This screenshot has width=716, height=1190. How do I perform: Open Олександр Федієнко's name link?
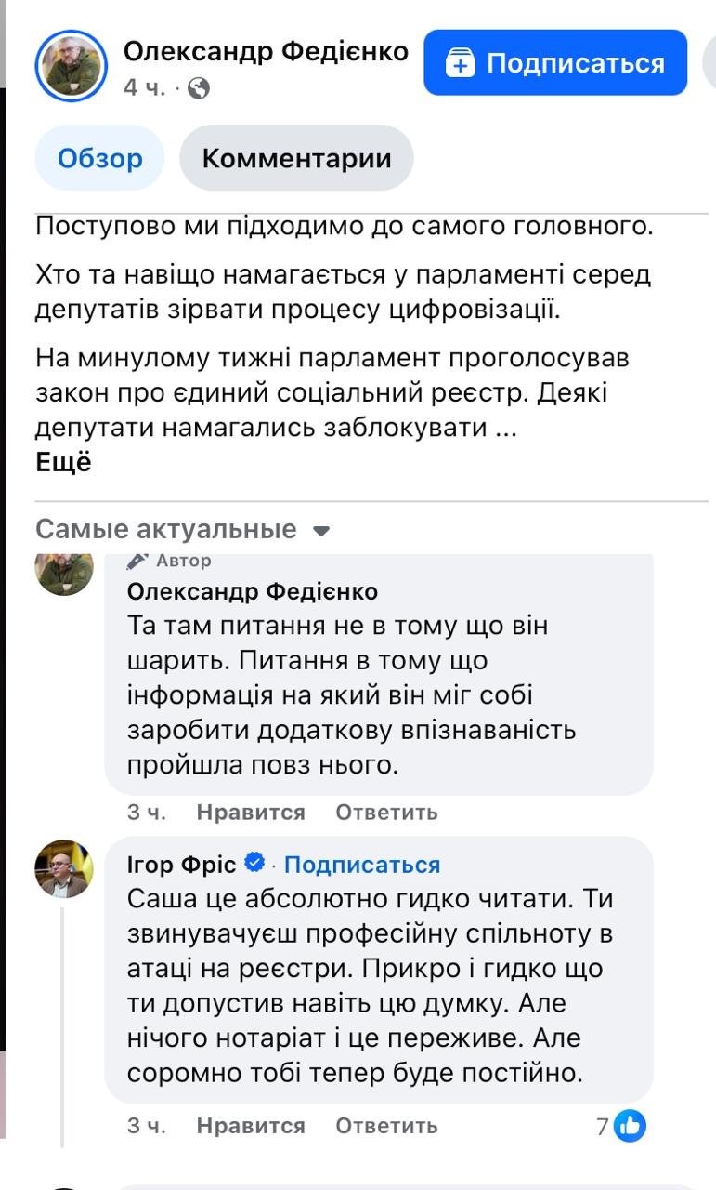(266, 51)
